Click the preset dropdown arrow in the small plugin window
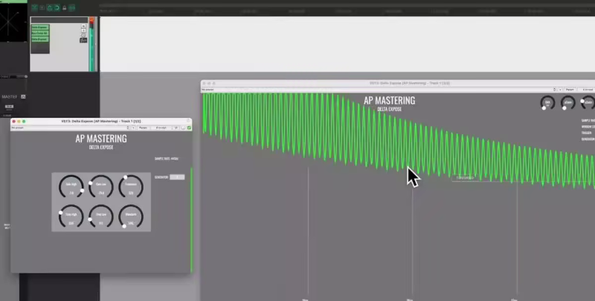The image size is (595, 301). point(126,128)
